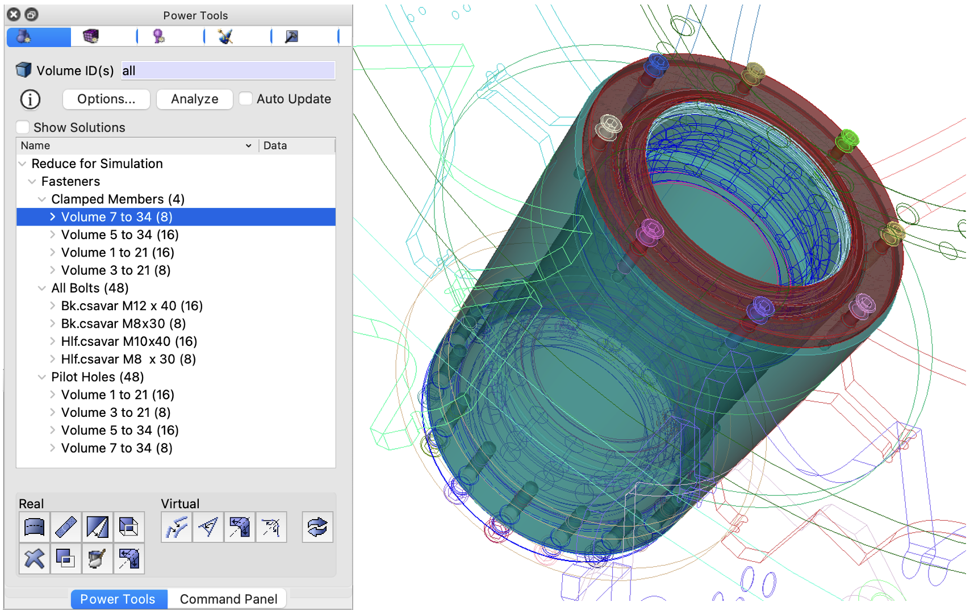Click the refresh arrows icon beside Virtual tools
This screenshot has height=610, width=970.
pos(317,527)
